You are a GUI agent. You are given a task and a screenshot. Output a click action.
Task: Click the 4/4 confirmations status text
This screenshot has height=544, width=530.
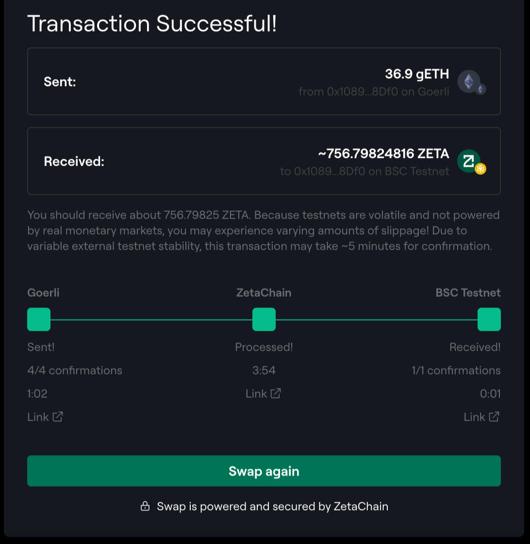75,371
